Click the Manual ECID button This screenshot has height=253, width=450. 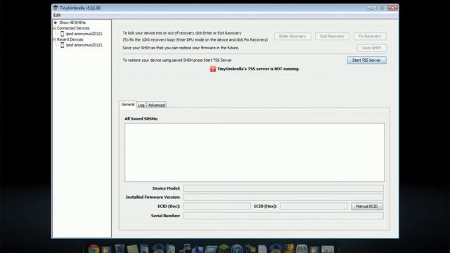click(x=367, y=206)
